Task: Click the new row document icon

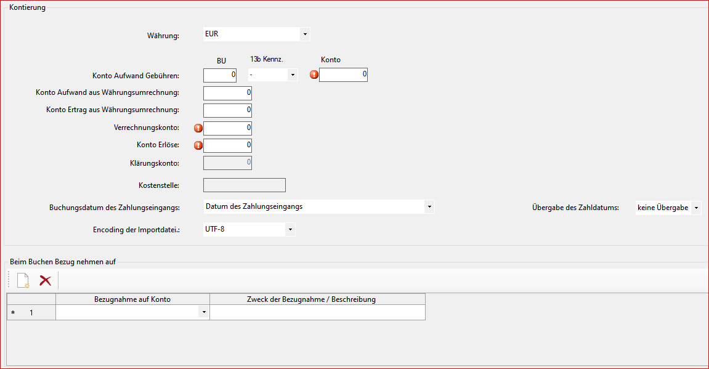Action: pyautogui.click(x=23, y=280)
